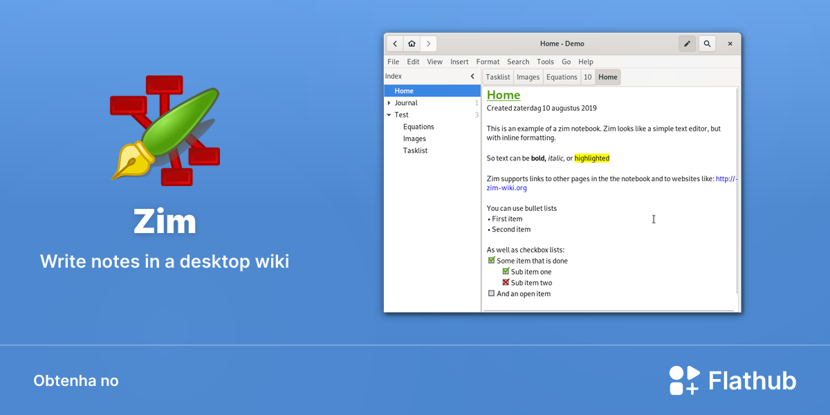Click the Zim pen application icon
Screen dimensions: 830x415
point(165,130)
